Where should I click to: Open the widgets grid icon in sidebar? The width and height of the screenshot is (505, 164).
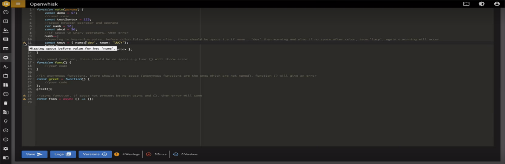(x=6, y=85)
